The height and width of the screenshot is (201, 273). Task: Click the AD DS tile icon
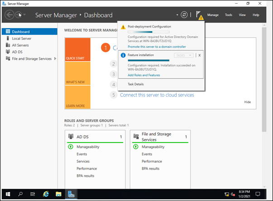coord(71,136)
